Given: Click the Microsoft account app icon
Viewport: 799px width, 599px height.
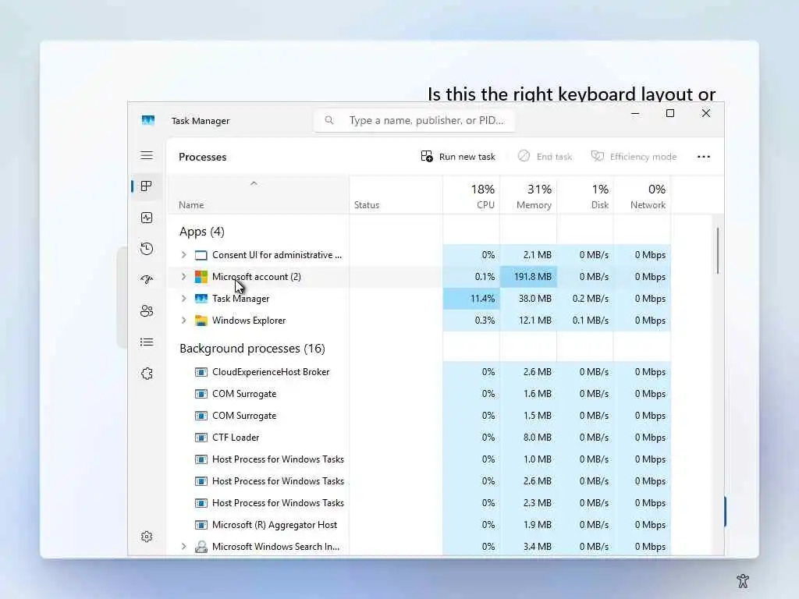Looking at the screenshot, I should [x=201, y=277].
